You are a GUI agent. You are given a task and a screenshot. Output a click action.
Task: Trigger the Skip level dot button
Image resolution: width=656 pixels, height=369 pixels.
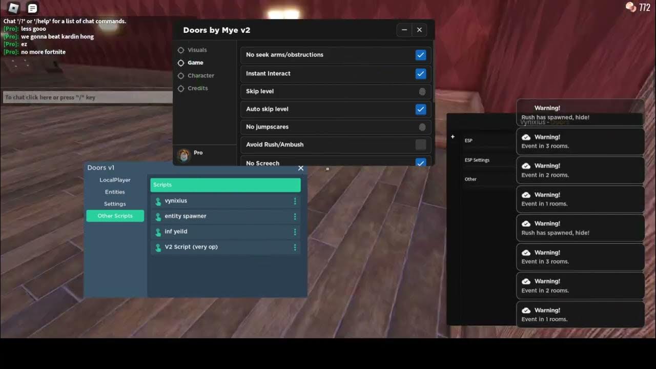click(x=422, y=92)
